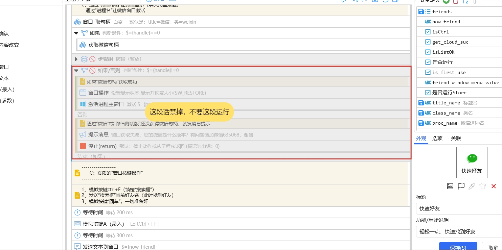Image resolution: width=502 pixels, height=250 pixels.
Task: Select the $={now_friend} parameter text
Action: [138, 247]
